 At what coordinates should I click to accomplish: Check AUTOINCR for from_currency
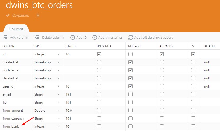[162, 118]
